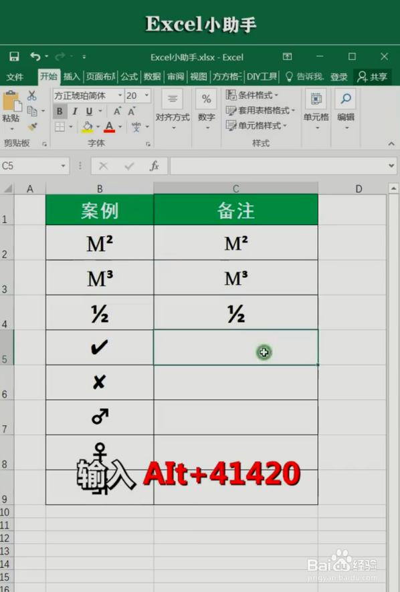Image resolution: width=400 pixels, height=592 pixels.
Task: Open Cell Styles (单元格样式)
Action: [x=256, y=126]
